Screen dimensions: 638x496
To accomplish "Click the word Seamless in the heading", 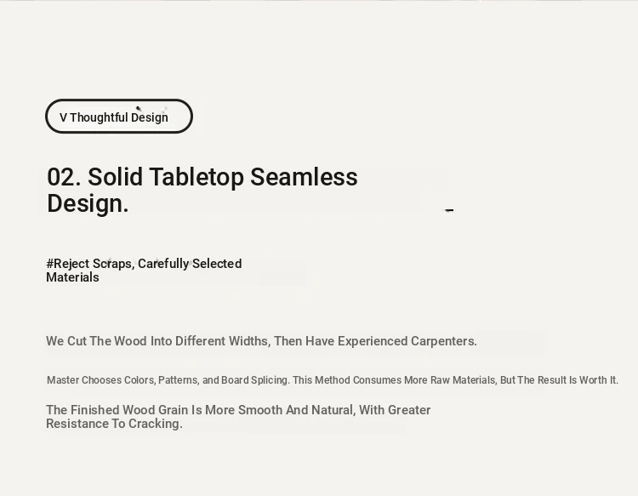I will pos(304,177).
